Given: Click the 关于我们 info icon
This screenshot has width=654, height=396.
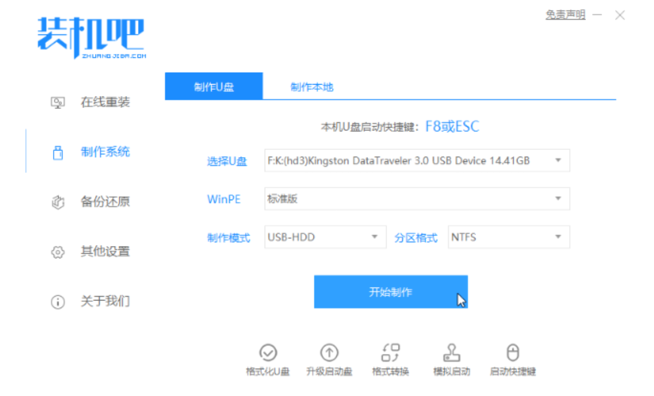Looking at the screenshot, I should pos(58,302).
